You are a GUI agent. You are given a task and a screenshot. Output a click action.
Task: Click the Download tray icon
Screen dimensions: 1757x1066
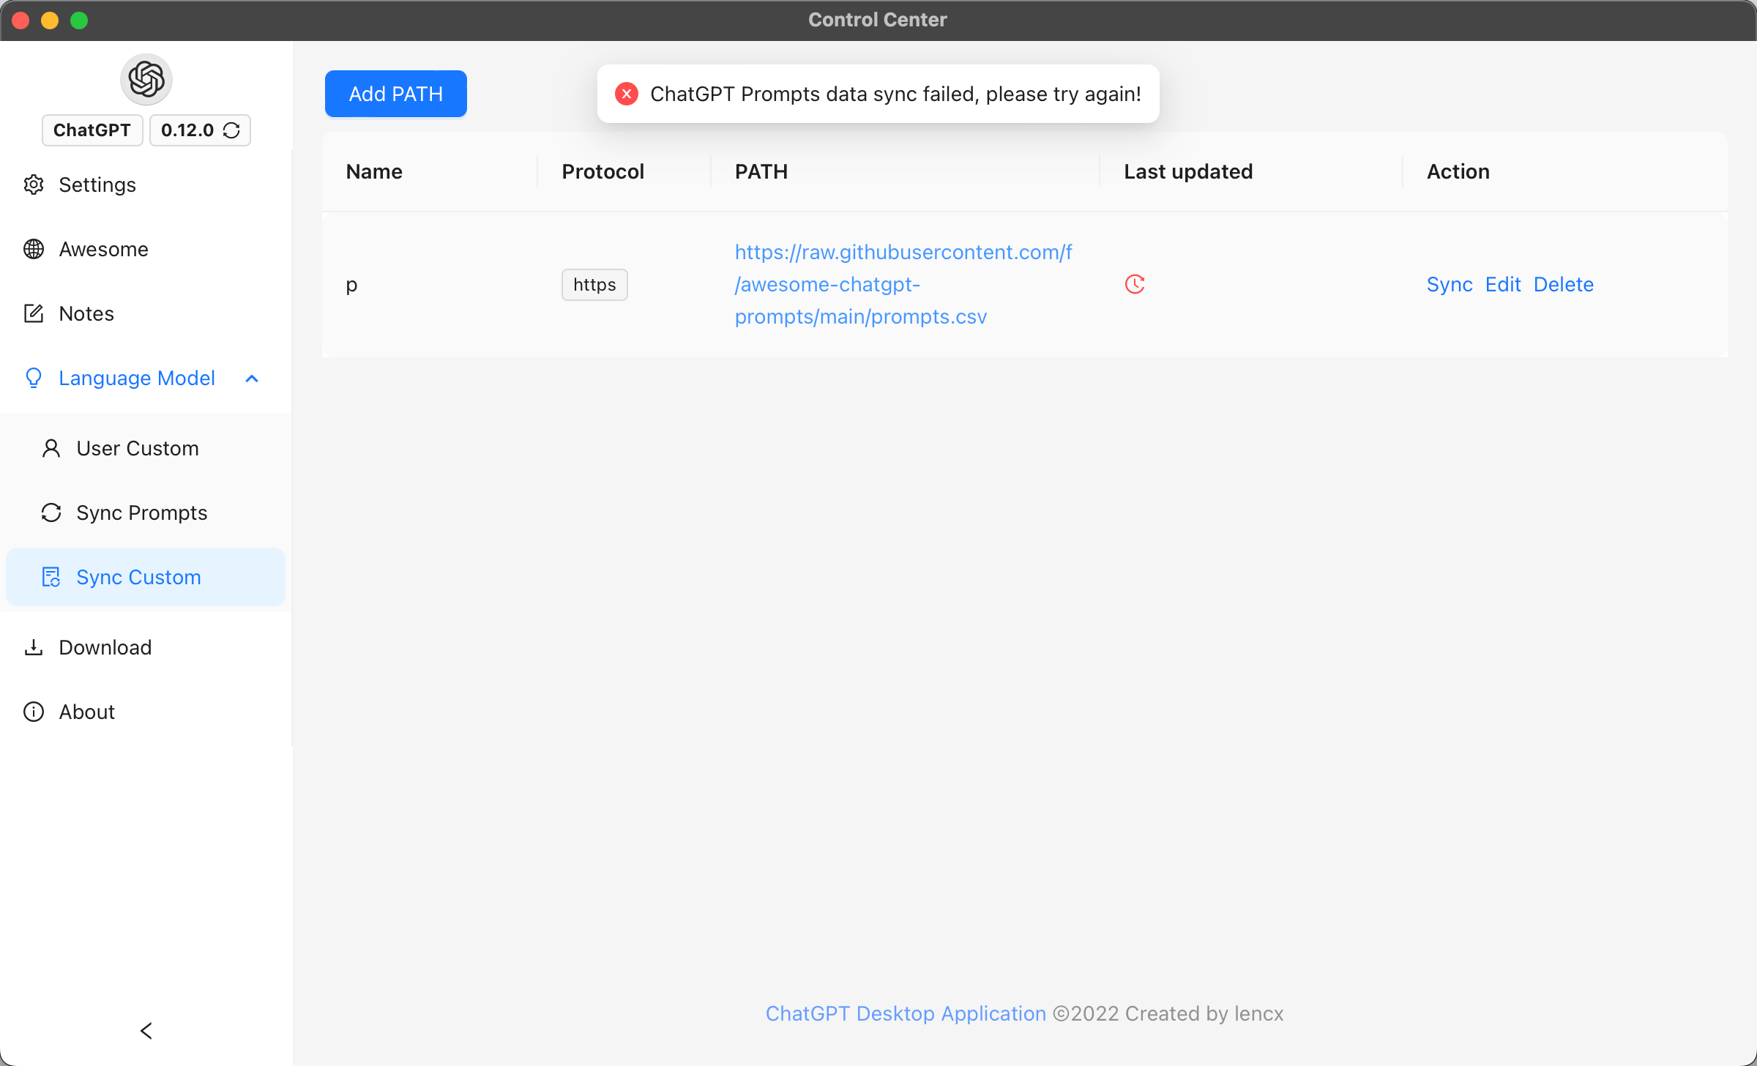(34, 647)
